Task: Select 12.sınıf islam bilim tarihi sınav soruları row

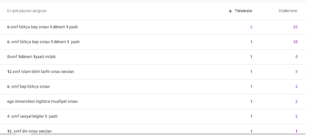Action: point(153,72)
